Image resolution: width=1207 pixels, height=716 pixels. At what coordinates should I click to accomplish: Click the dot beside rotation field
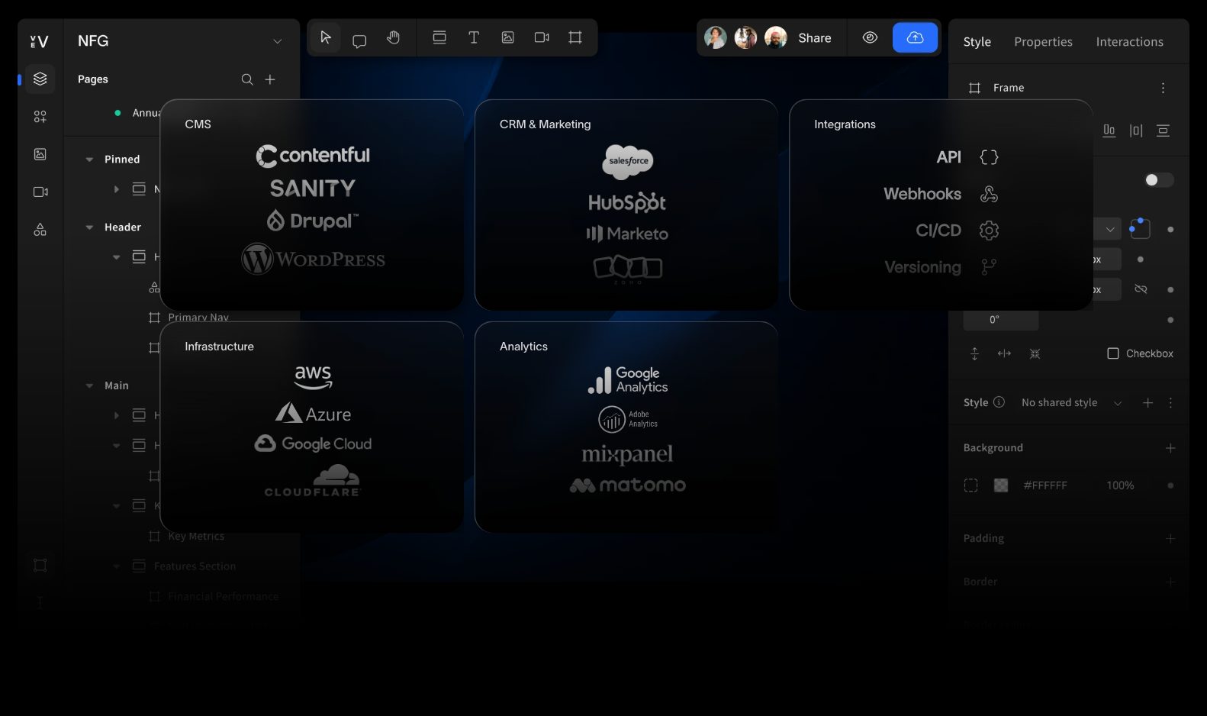[x=1170, y=320]
